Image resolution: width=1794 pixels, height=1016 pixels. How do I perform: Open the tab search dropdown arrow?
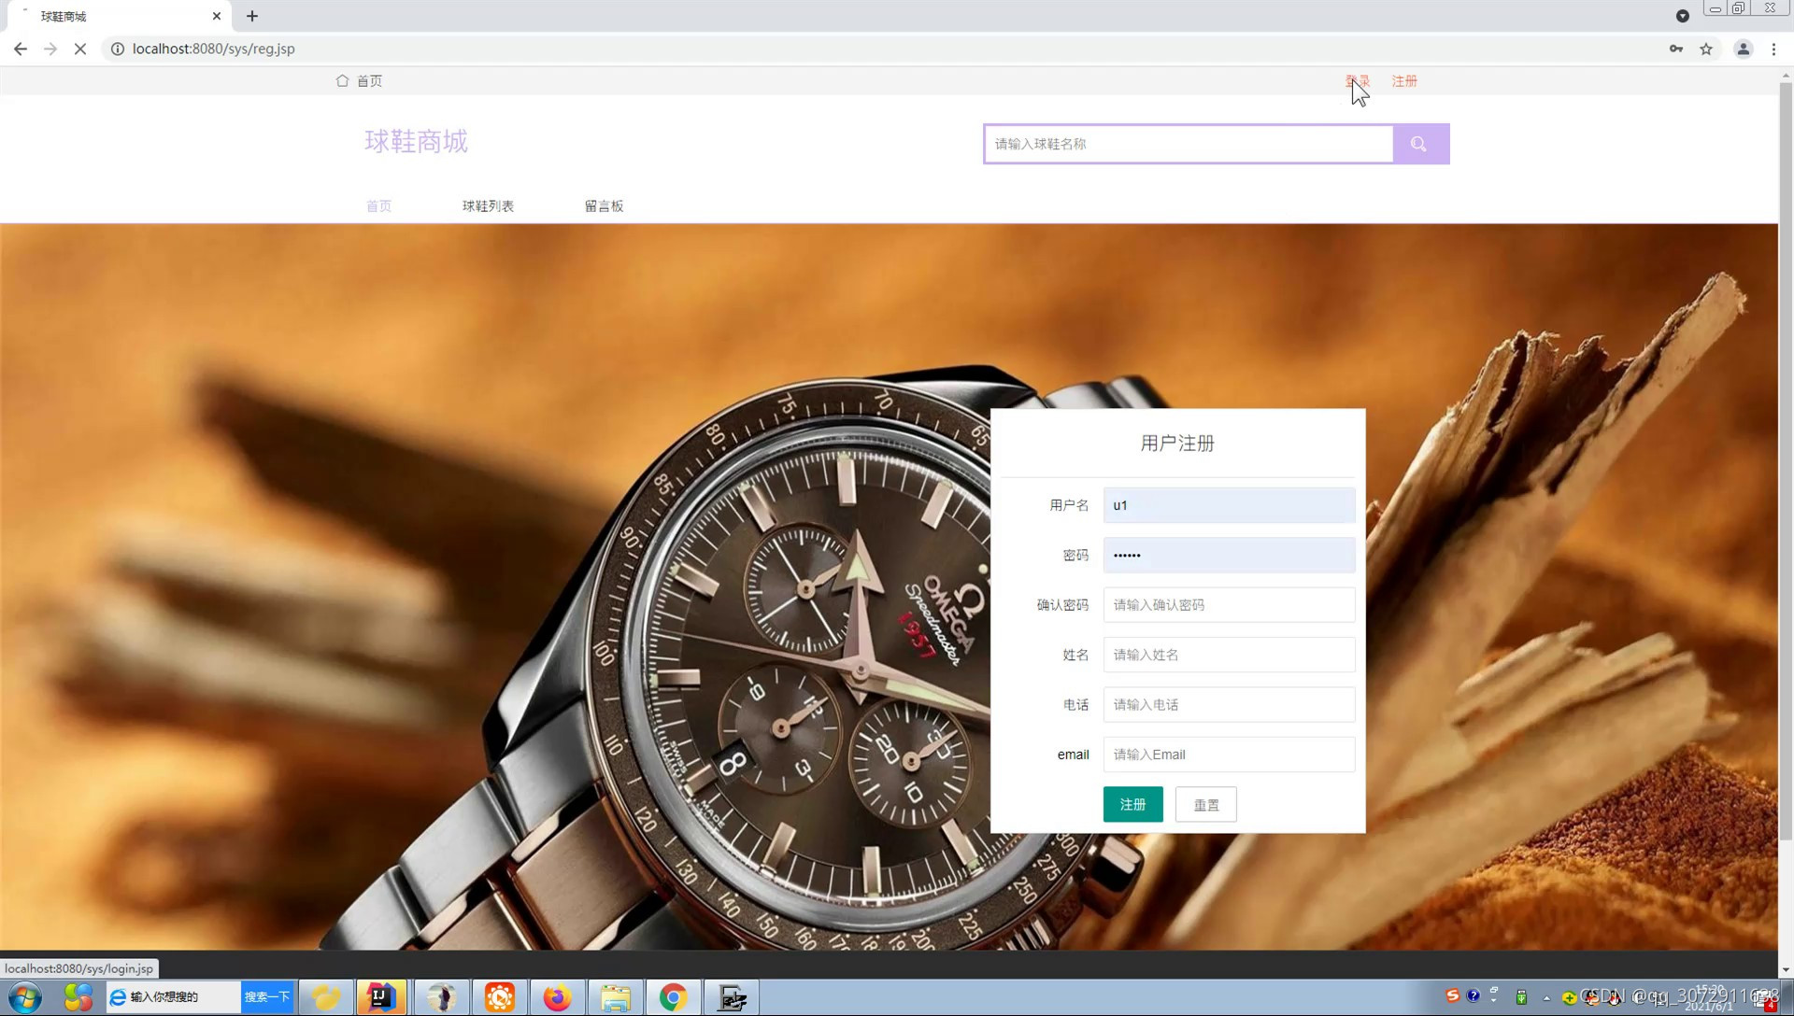pos(1683,16)
